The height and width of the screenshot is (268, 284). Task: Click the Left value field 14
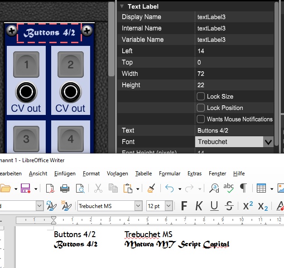(234, 51)
